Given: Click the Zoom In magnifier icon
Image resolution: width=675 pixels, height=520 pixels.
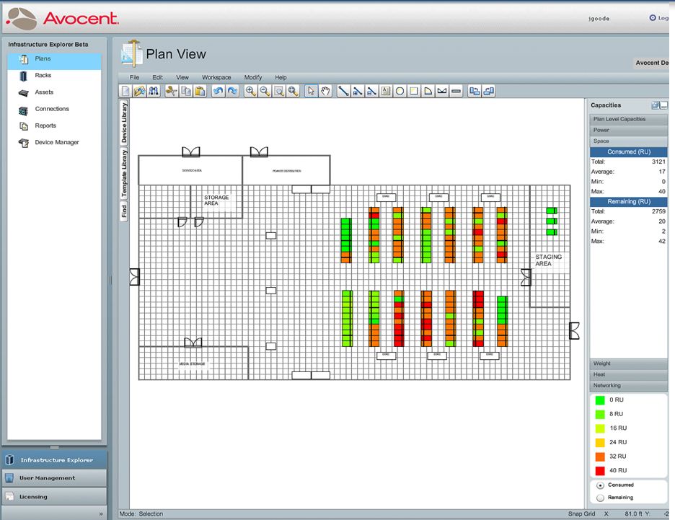Looking at the screenshot, I should click(x=250, y=92).
